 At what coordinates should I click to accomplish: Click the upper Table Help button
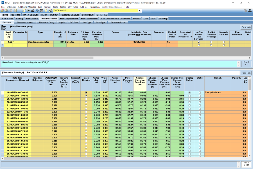[x=245, y=27]
